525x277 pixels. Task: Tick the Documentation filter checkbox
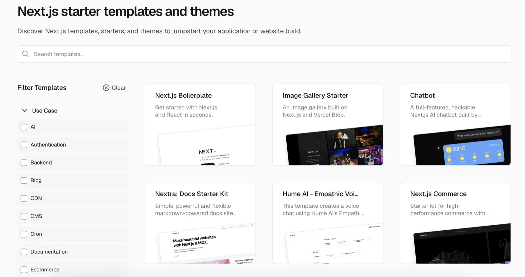pos(24,252)
